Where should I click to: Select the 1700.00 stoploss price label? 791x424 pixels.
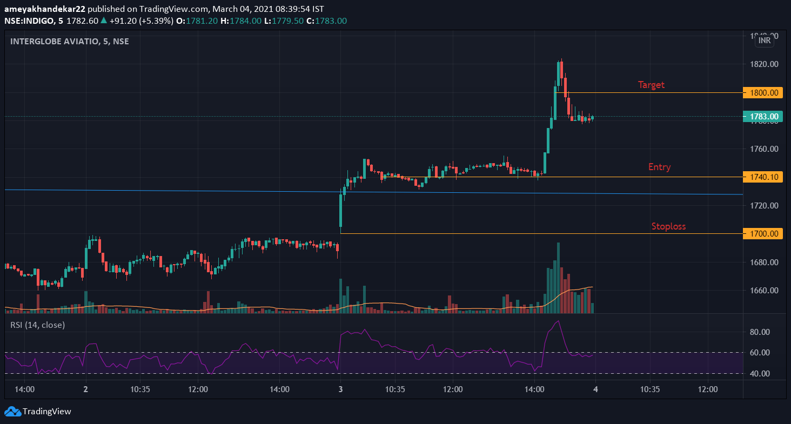(x=763, y=233)
